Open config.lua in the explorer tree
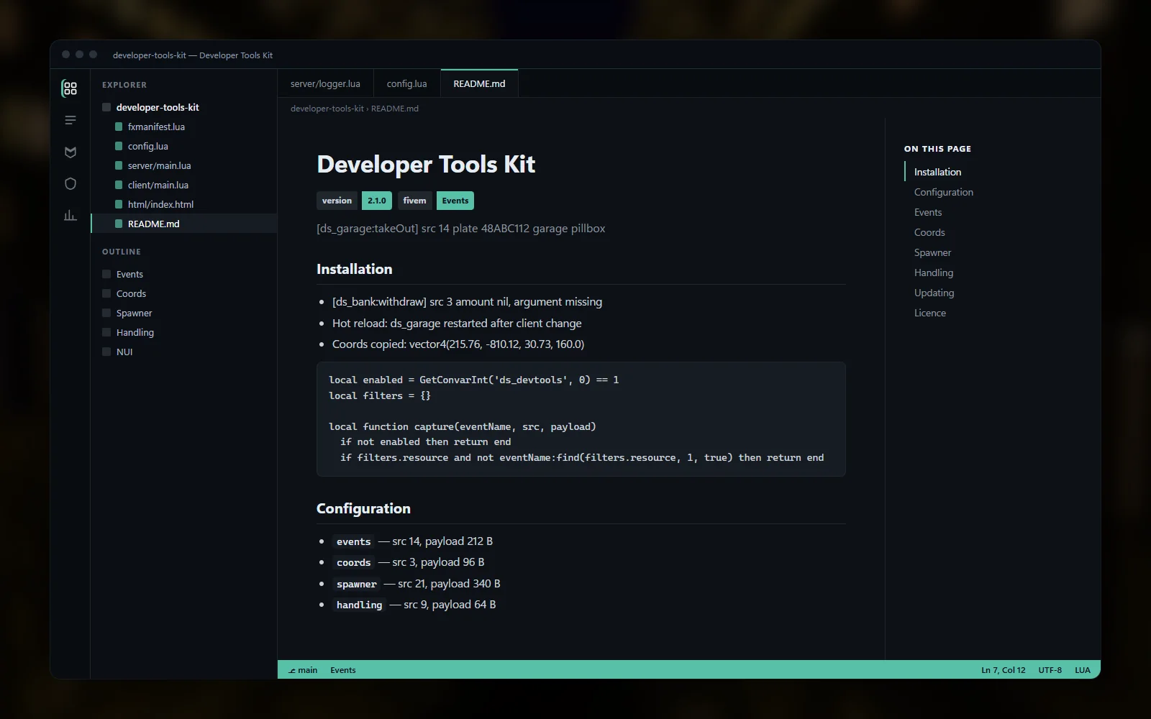 coord(184,146)
